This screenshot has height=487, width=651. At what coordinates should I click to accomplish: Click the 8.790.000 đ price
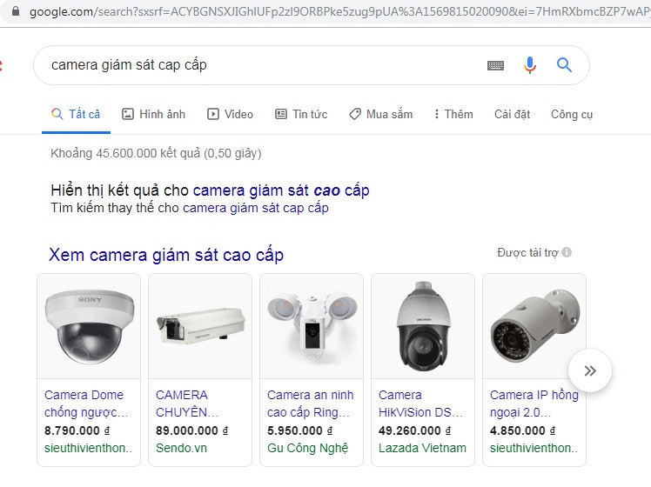coord(77,430)
